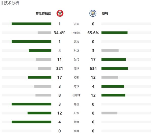Click Manchester City's green shots bar
Image resolution: width=152 pixels, height=137 pixels.
tap(113, 59)
